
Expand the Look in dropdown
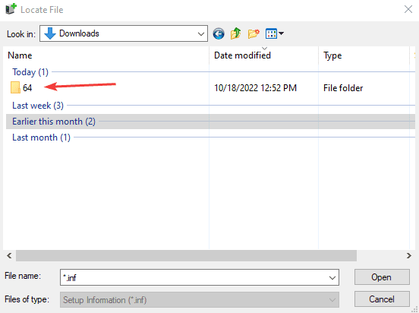[201, 34]
